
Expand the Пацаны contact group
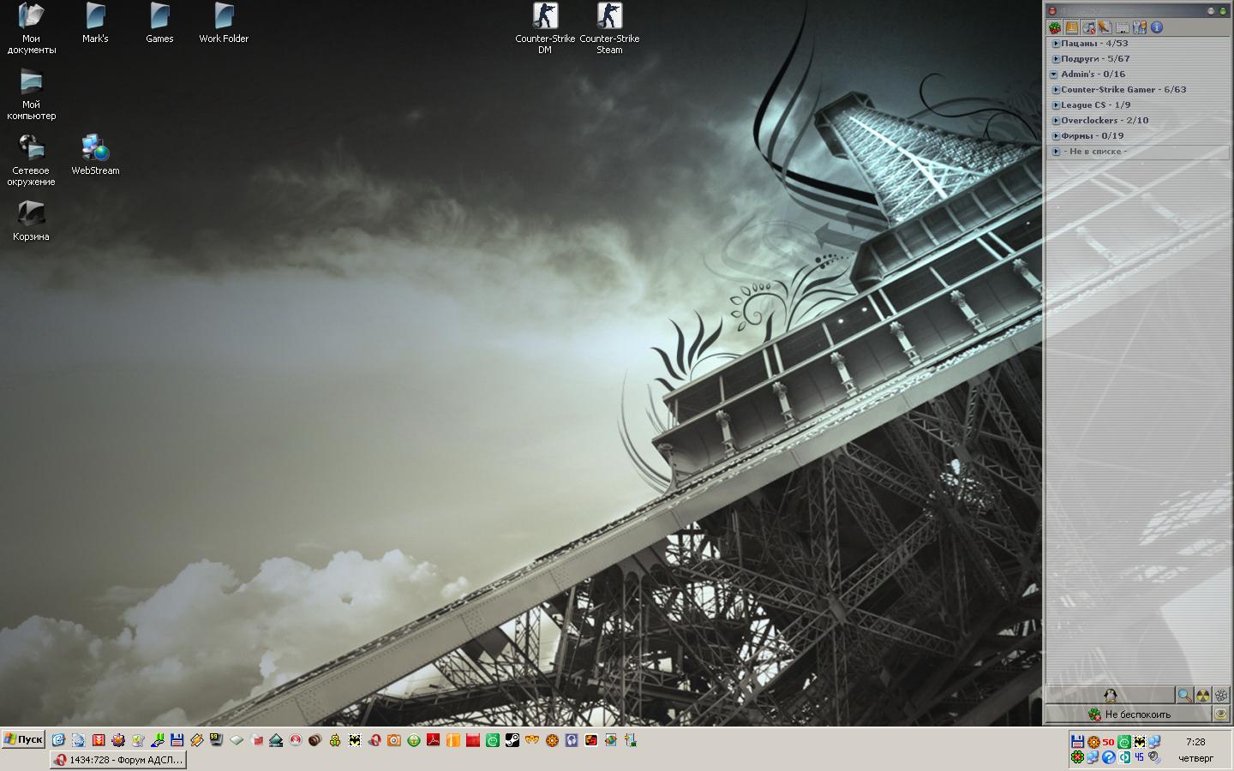(1056, 44)
